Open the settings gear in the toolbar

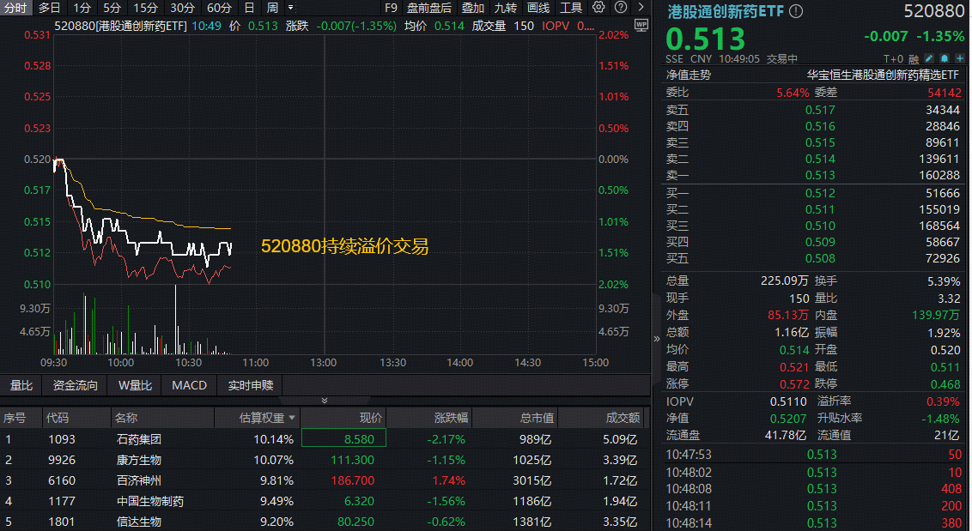point(597,7)
